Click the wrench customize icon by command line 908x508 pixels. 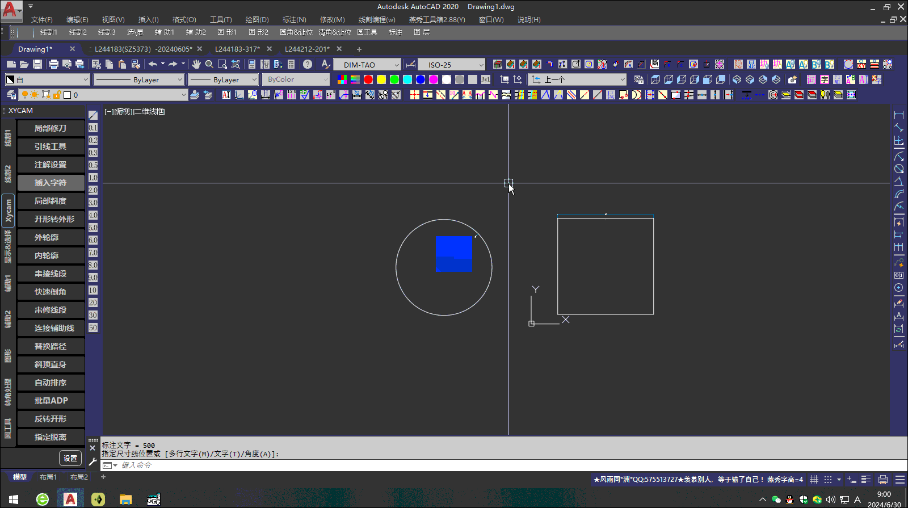pos(93,461)
